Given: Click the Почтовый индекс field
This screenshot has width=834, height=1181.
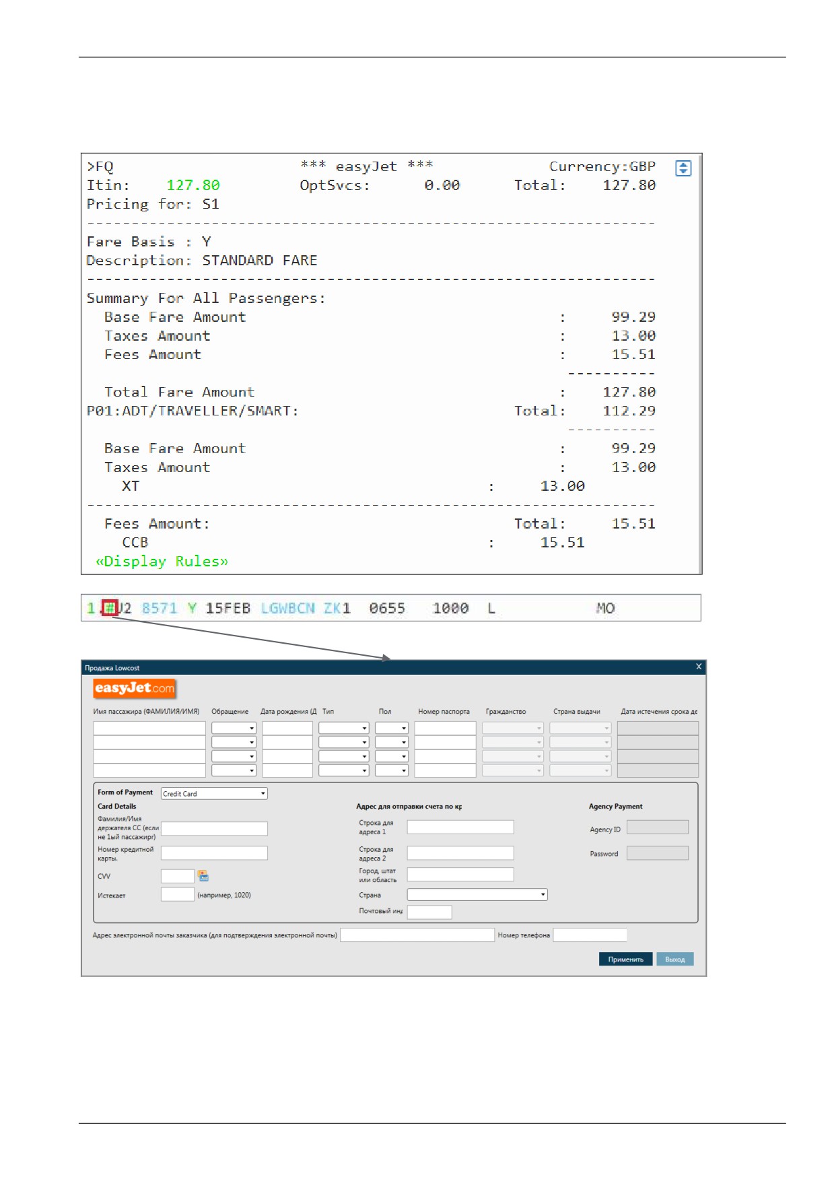Looking at the screenshot, I should (429, 912).
